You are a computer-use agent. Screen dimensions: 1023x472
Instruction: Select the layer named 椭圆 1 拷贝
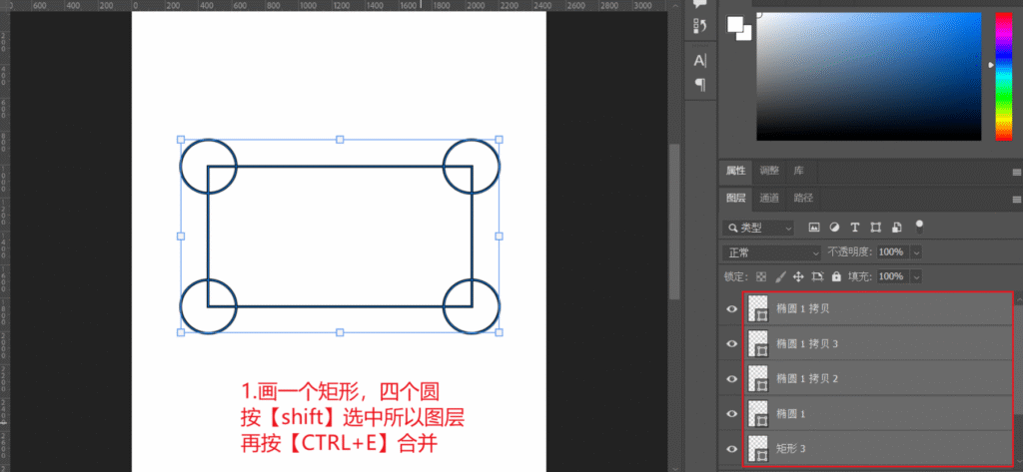click(x=802, y=309)
